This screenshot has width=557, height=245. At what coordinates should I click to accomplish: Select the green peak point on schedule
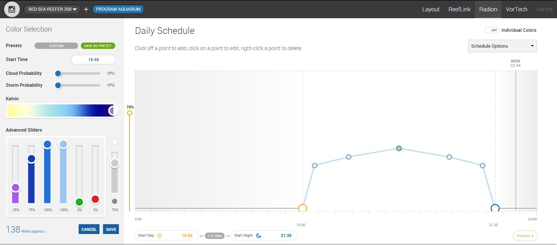[x=399, y=148]
